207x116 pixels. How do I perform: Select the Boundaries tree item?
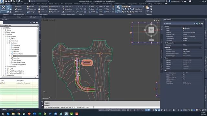(16, 45)
